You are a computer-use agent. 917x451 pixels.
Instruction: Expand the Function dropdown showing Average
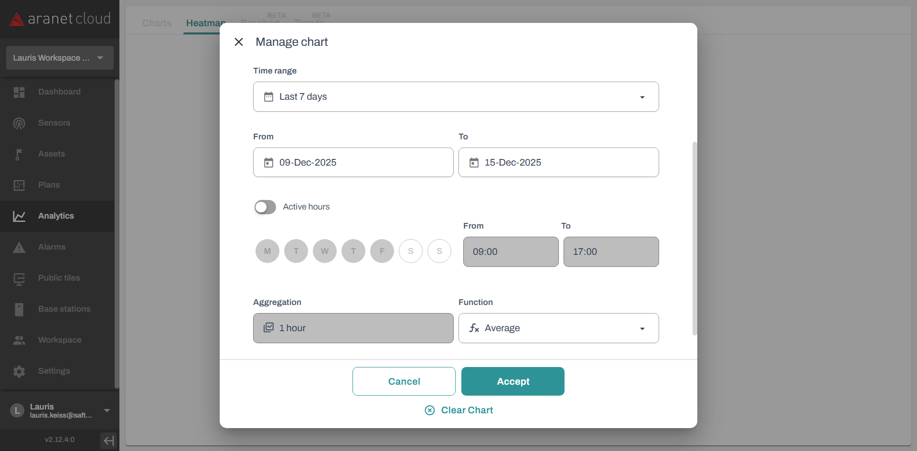558,328
